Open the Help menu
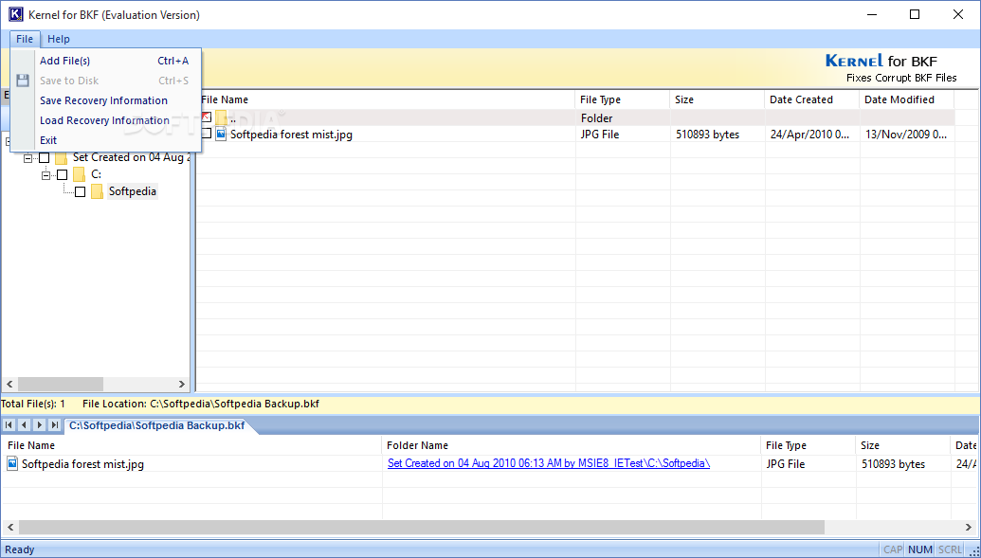 click(59, 39)
